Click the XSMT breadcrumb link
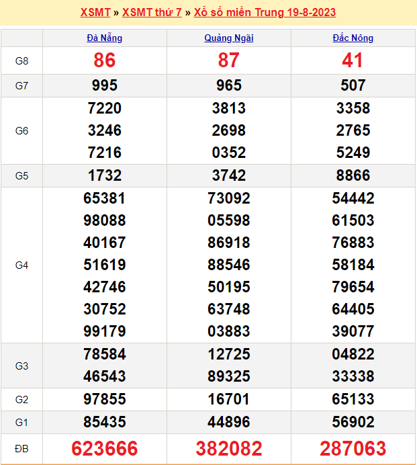This screenshot has height=465, width=417. click(95, 13)
